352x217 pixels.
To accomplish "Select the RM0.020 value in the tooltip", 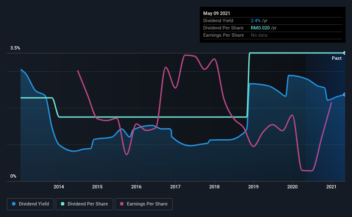I will coord(260,28).
